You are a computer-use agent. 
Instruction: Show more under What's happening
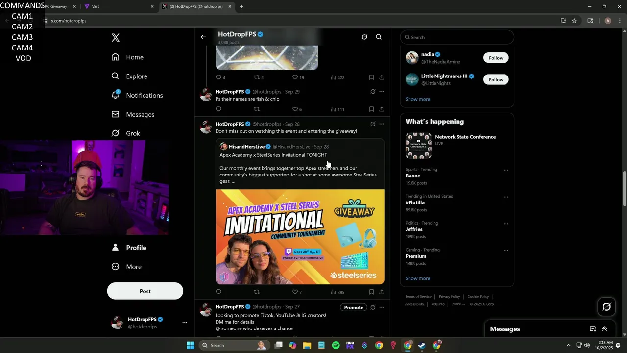coord(417,278)
